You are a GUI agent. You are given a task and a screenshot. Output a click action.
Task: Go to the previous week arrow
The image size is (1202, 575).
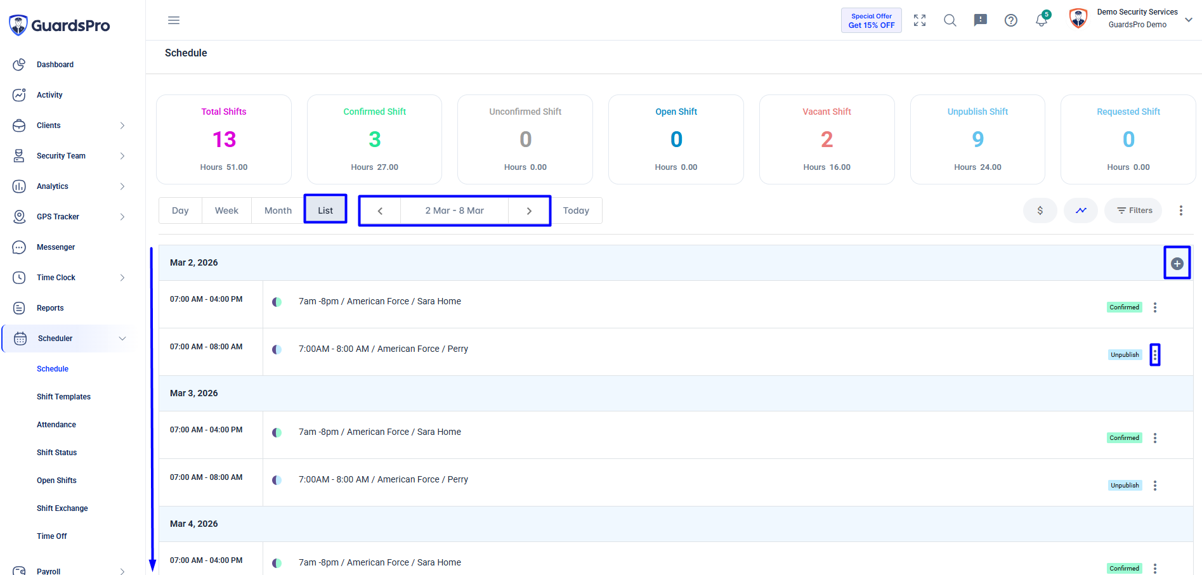380,210
